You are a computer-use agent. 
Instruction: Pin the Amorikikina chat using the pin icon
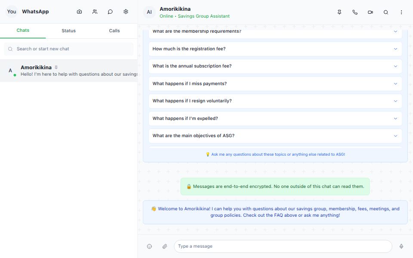(339, 12)
